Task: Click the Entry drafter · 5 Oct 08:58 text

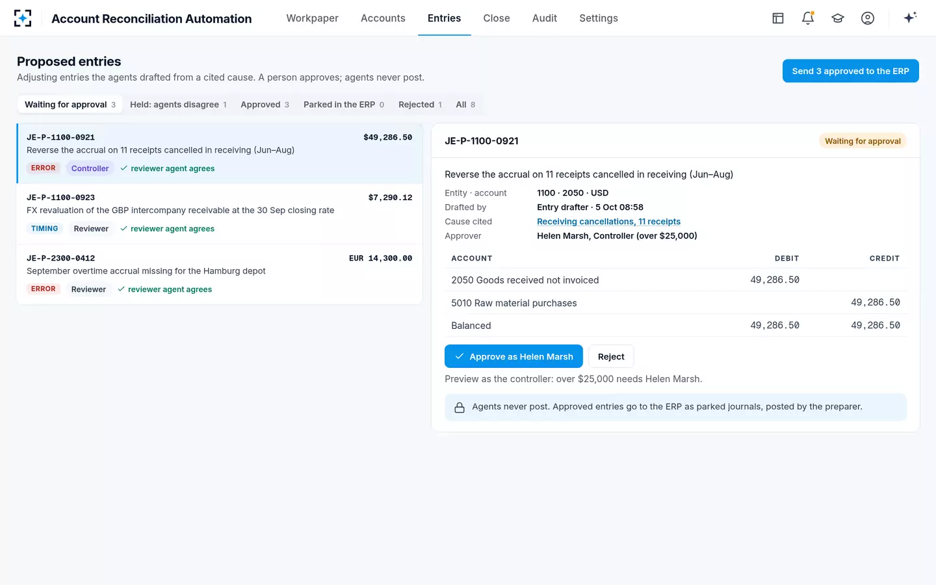Action: point(590,207)
